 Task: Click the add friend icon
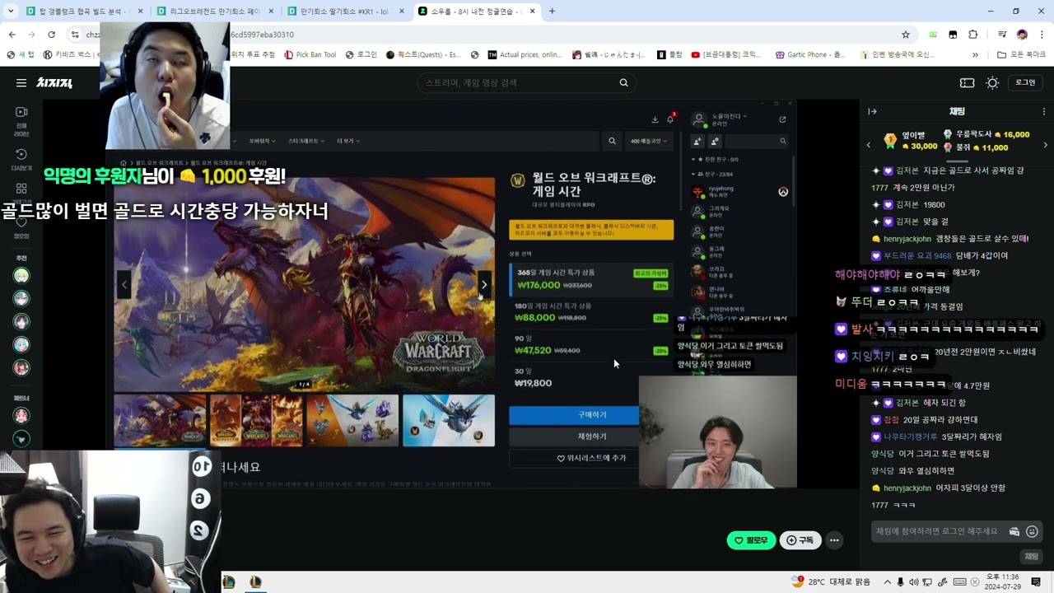[698, 142]
